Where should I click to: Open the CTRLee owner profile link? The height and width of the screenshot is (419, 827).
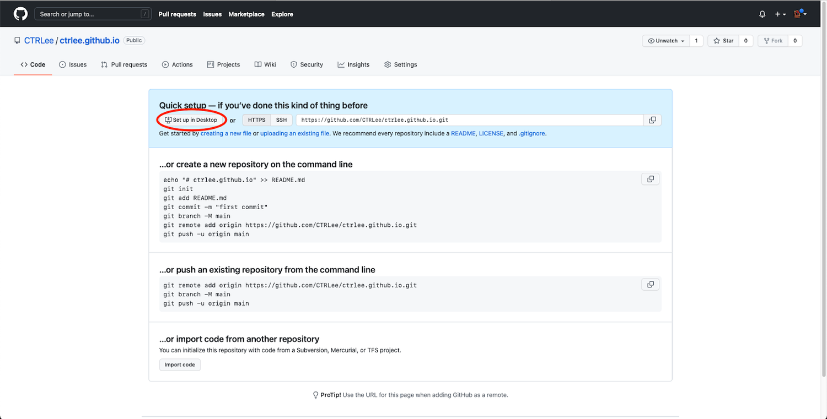[39, 41]
